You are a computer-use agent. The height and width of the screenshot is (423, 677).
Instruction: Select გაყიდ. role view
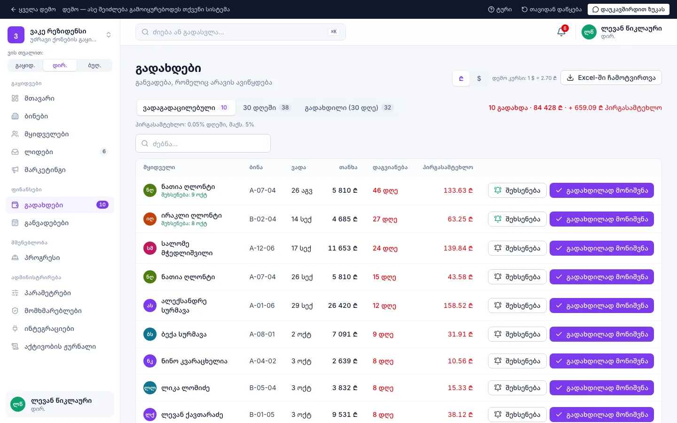25,65
